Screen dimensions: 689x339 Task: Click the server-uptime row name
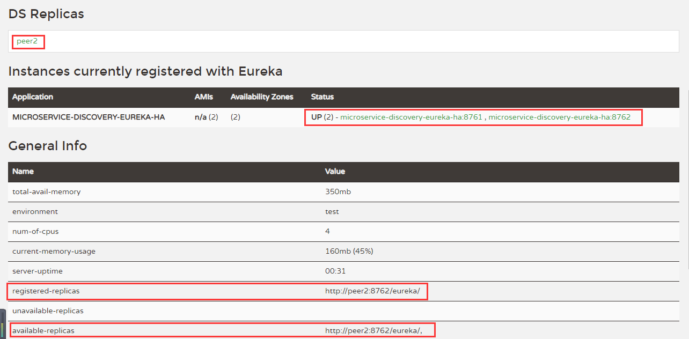(x=37, y=271)
